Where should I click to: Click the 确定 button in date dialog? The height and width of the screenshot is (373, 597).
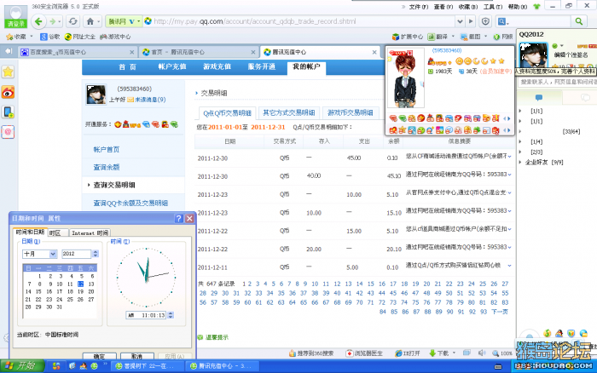coord(99,356)
